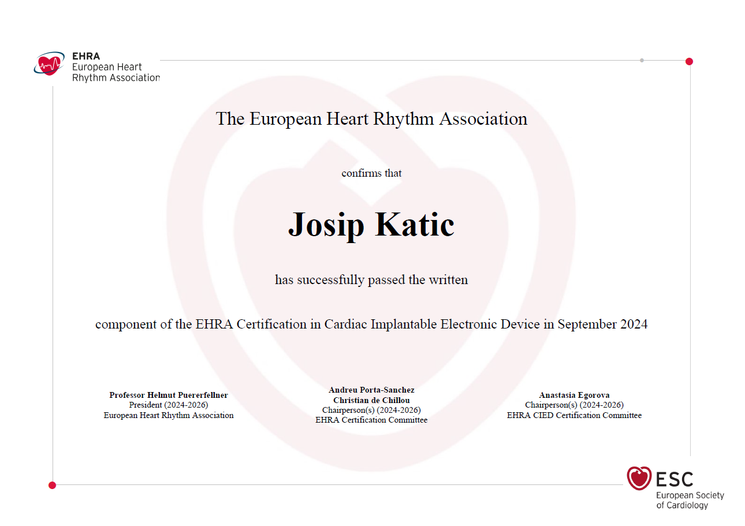Click the small grey dot on top line
The height and width of the screenshot is (526, 745).
click(642, 60)
